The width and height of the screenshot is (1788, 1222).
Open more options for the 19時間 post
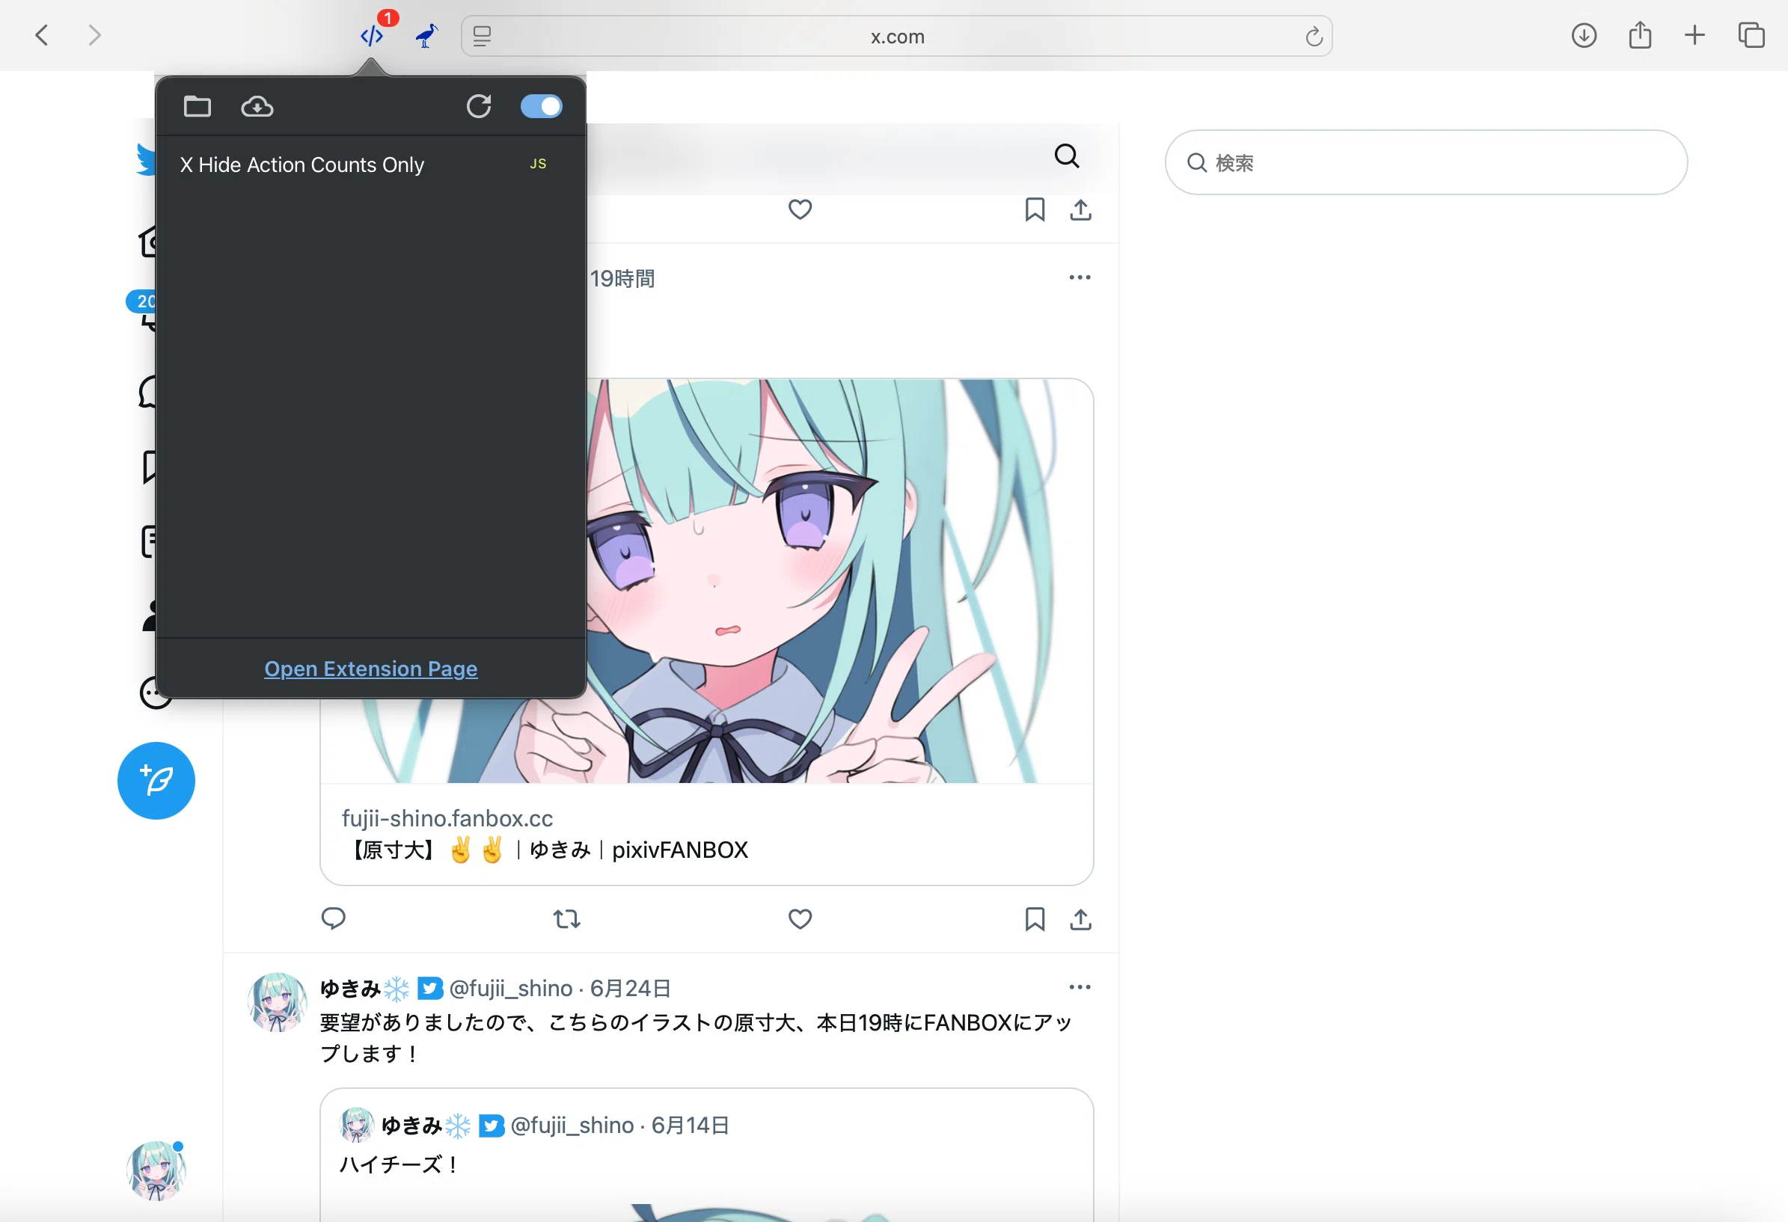pos(1080,277)
